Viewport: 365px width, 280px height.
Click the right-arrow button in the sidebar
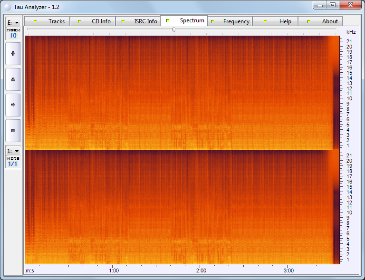point(13,105)
